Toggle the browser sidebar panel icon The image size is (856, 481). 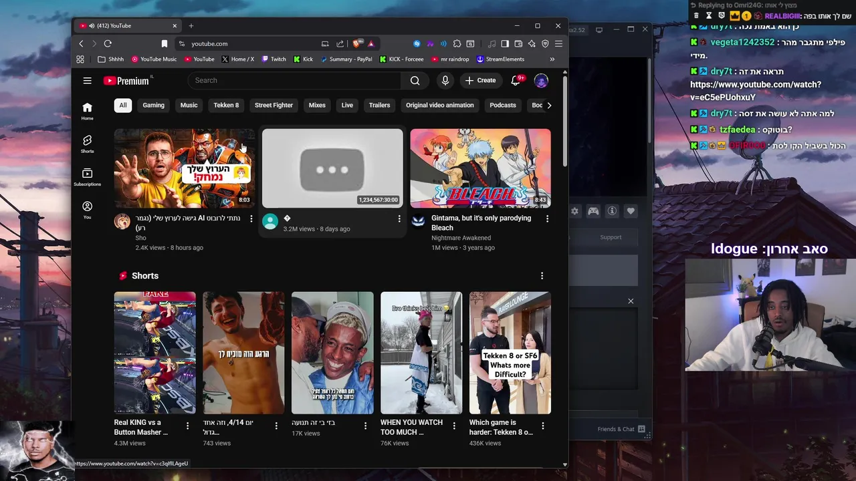tap(505, 43)
